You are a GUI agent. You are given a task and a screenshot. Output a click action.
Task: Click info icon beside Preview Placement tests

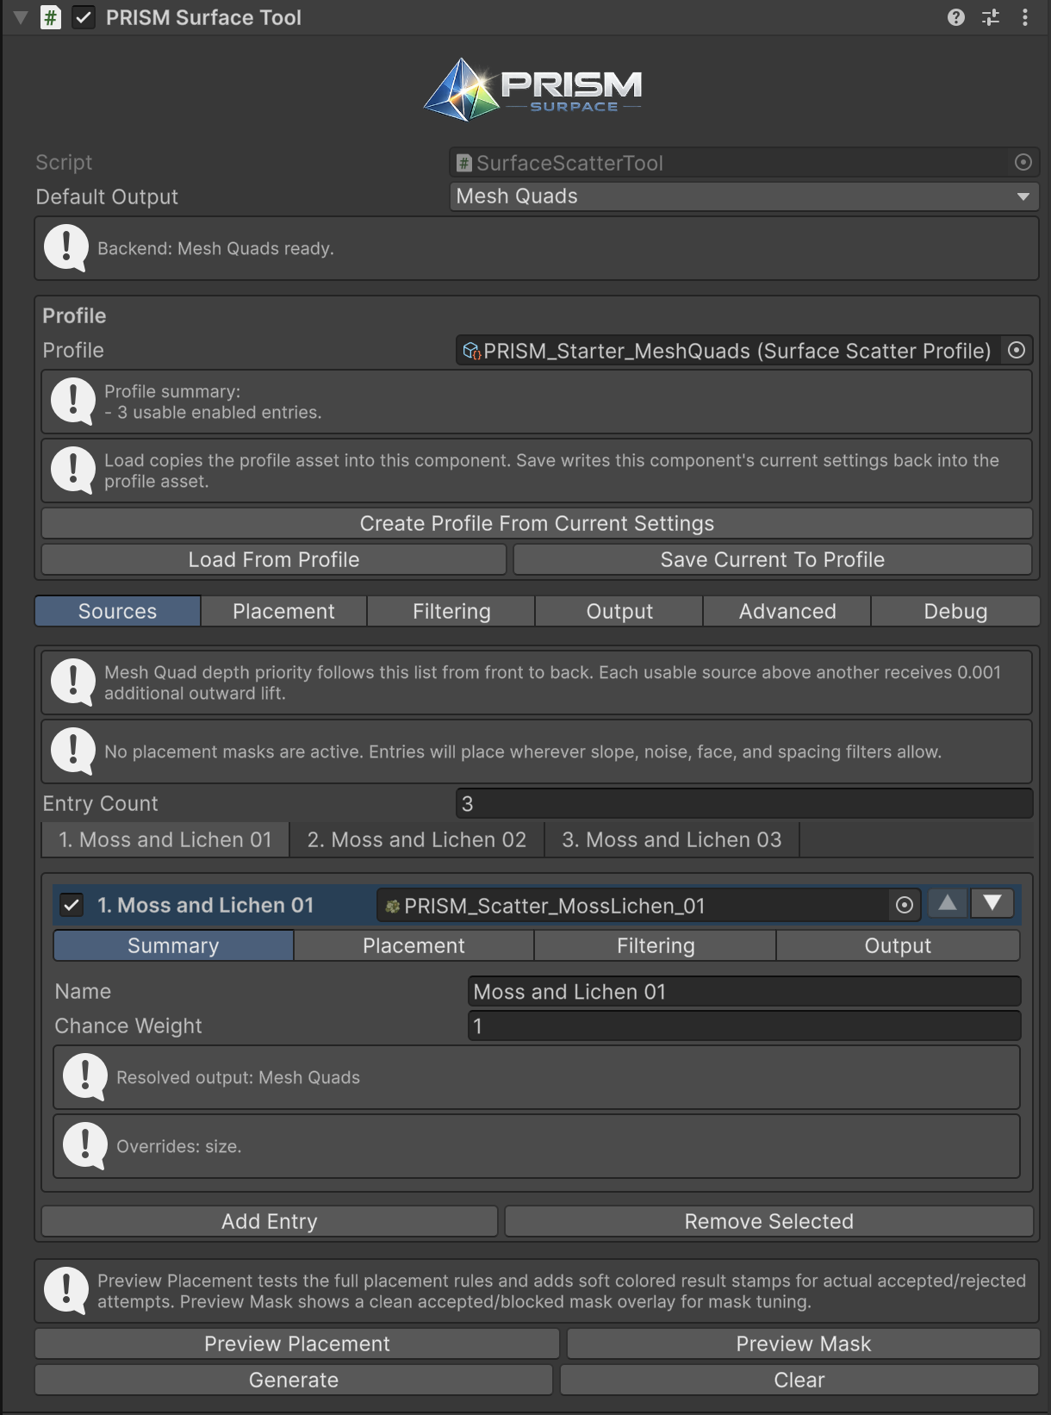[x=66, y=1290]
